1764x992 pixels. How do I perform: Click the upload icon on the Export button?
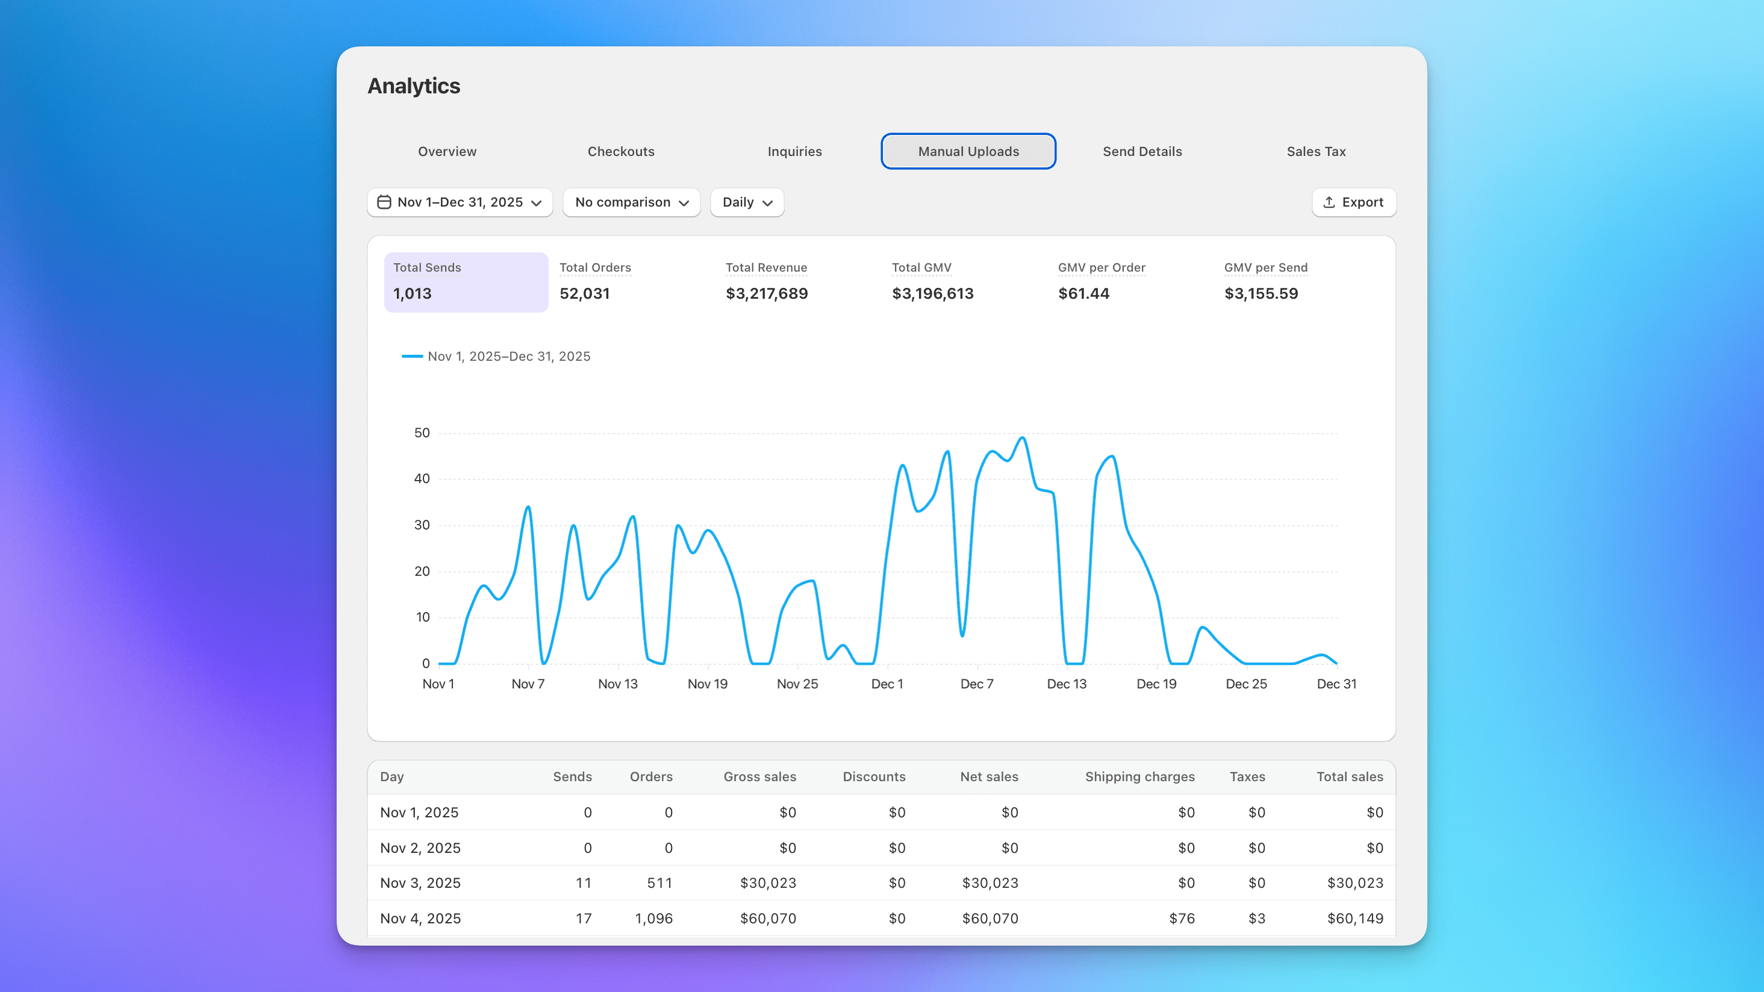(1329, 202)
